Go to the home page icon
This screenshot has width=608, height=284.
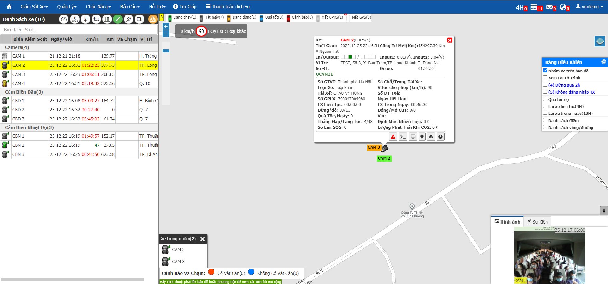[9, 7]
